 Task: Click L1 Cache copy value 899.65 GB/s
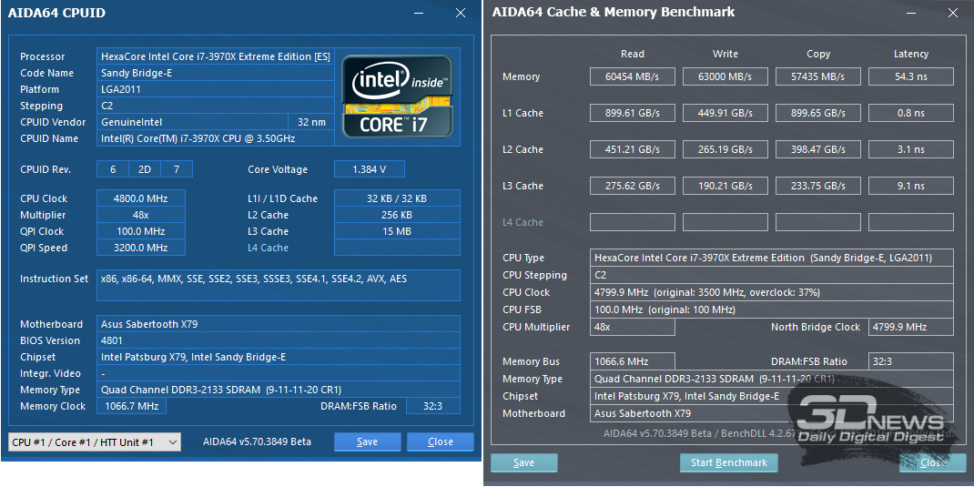[818, 113]
